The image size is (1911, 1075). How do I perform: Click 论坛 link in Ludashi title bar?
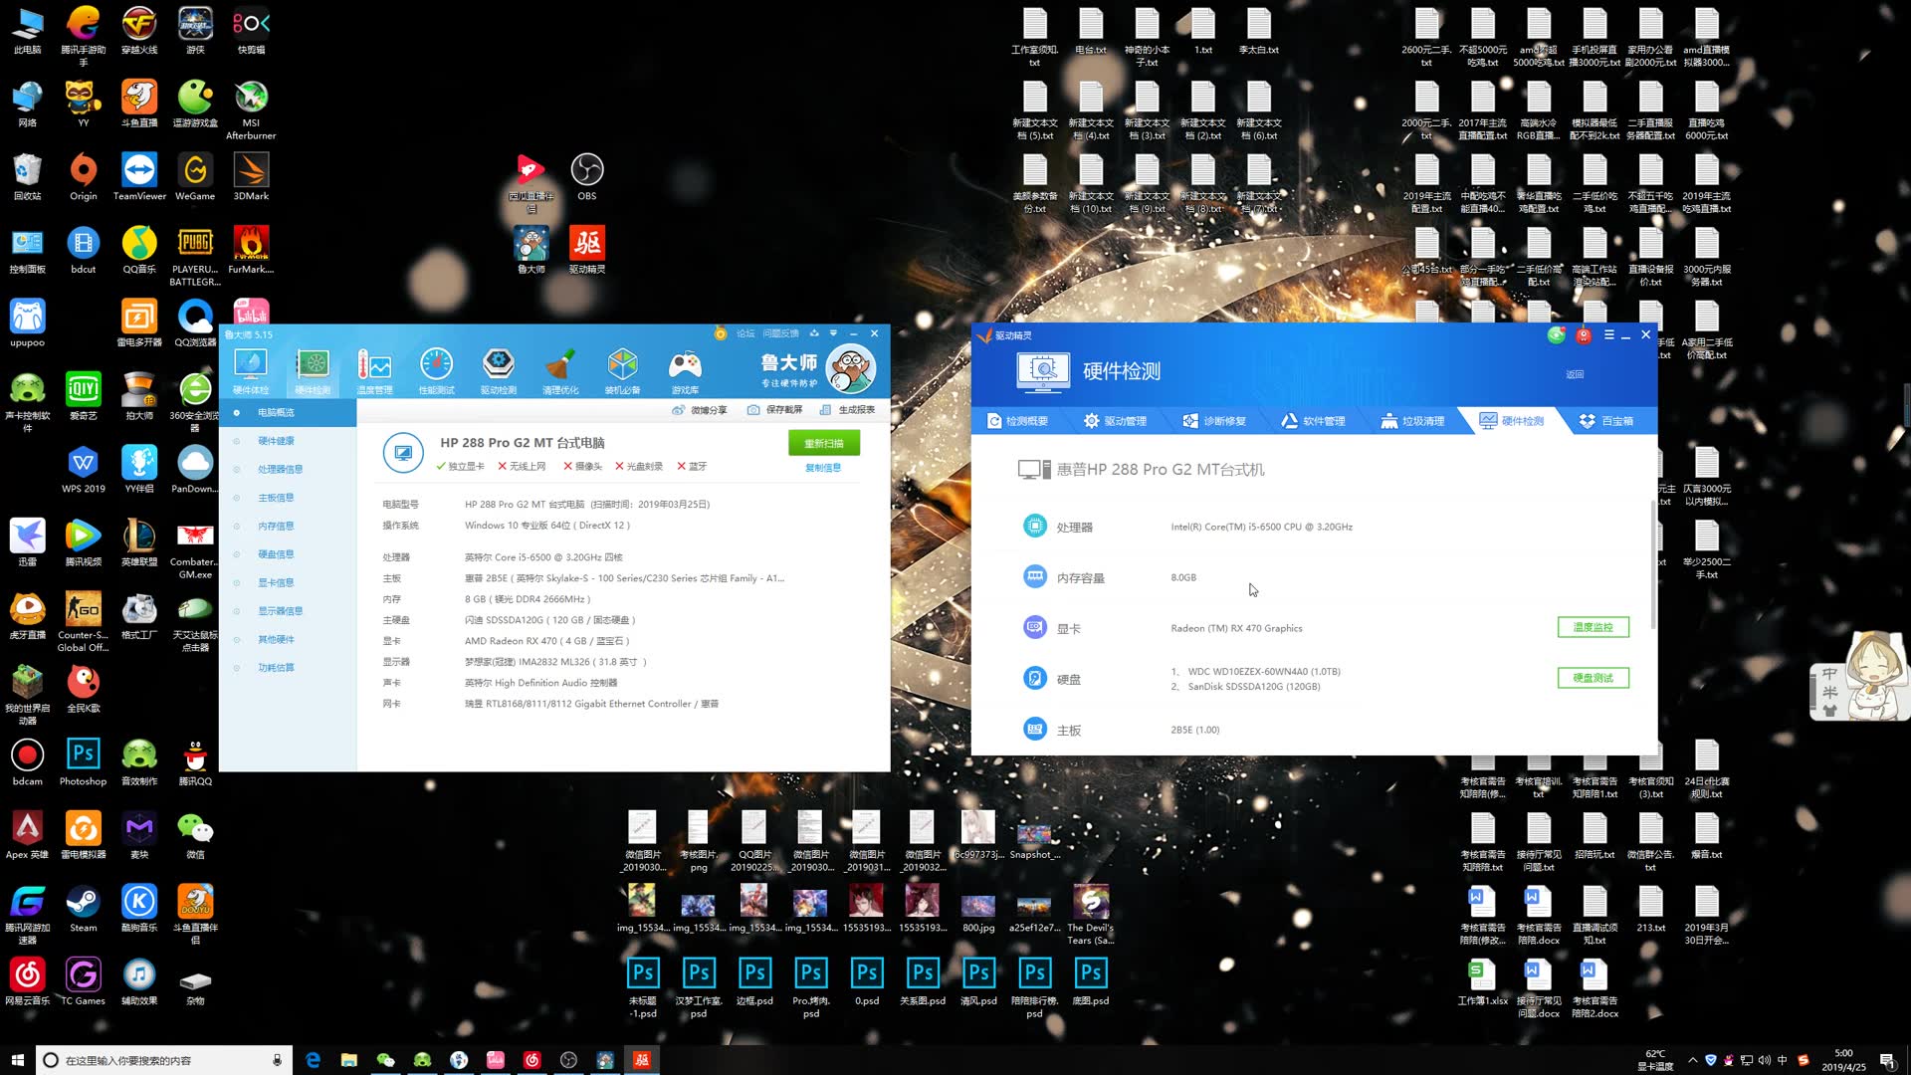click(745, 333)
